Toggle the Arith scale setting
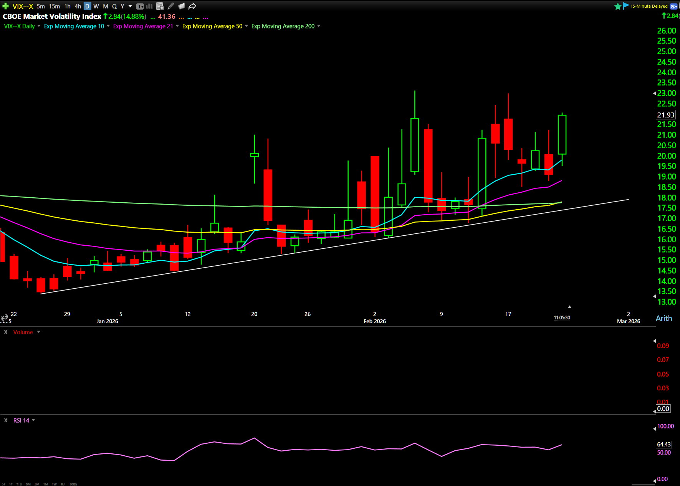Image resolution: width=680 pixels, height=486 pixels. 663,318
